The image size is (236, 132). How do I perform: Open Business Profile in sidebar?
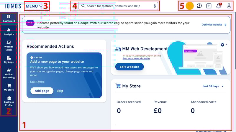[9, 101]
